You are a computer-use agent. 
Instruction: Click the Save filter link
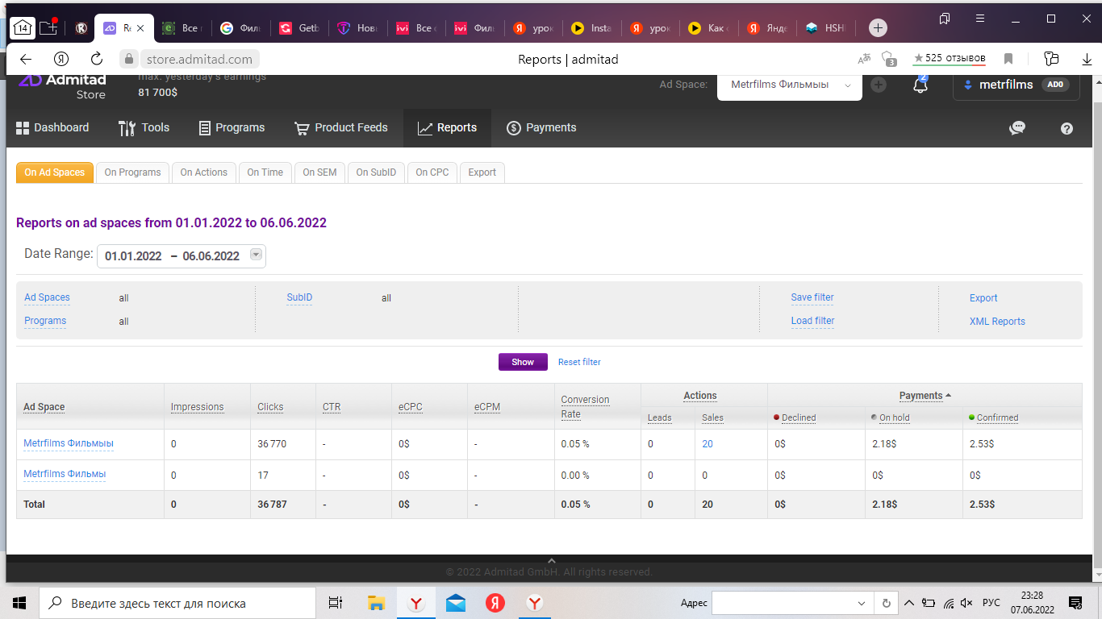[812, 297]
